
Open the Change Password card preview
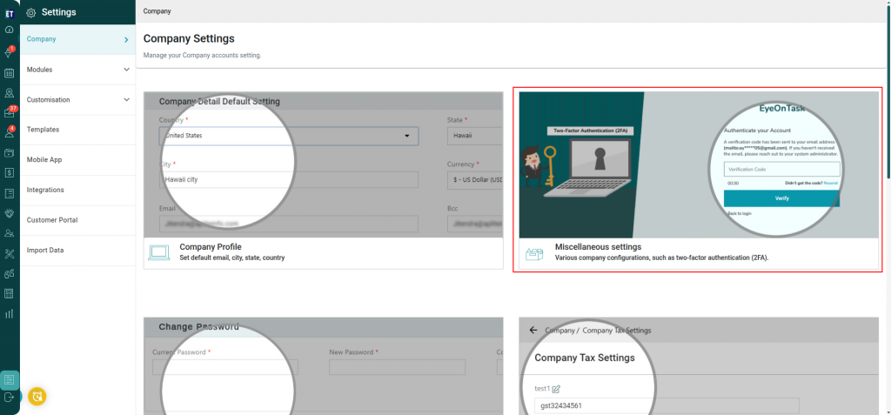pos(324,366)
